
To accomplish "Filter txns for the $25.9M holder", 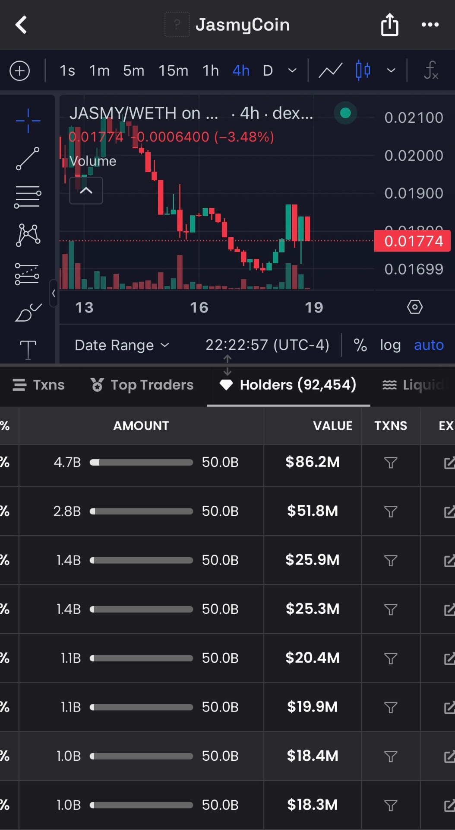I will [391, 561].
